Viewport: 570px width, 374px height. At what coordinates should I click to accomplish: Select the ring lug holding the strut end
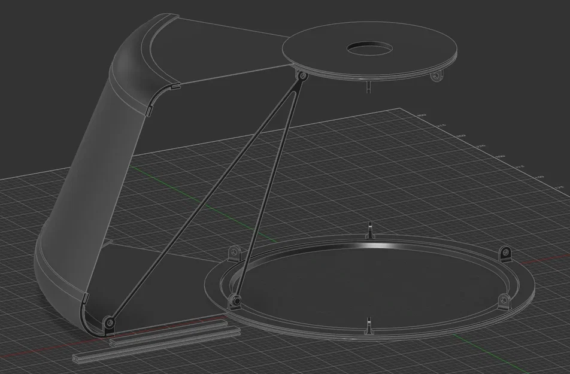click(234, 302)
